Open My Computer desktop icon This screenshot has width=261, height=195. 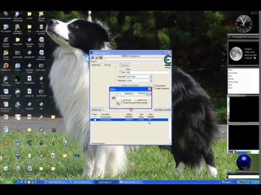(6, 29)
